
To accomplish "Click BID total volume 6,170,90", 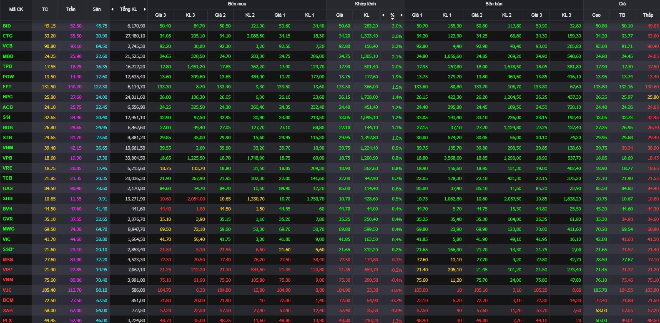I will [136, 26].
